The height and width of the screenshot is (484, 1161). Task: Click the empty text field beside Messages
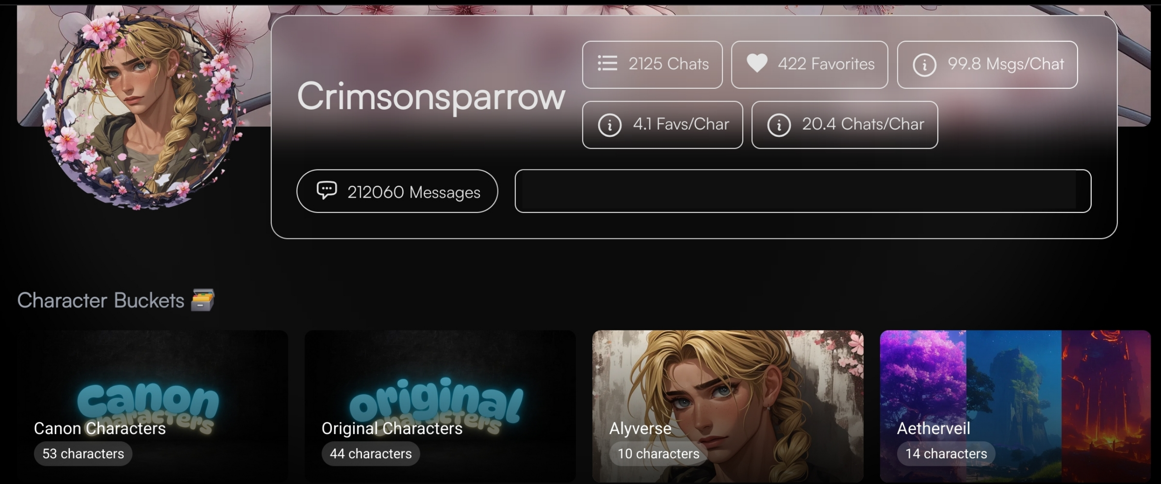[803, 191]
